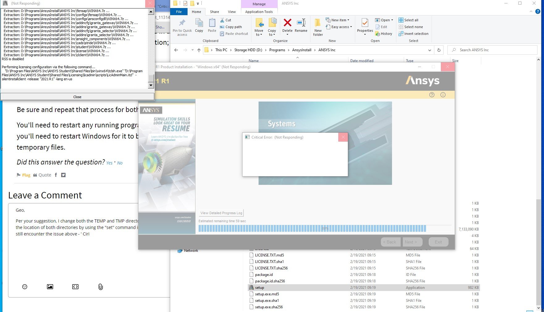Click the Exit button in installer
The width and height of the screenshot is (544, 312).
pos(438,242)
